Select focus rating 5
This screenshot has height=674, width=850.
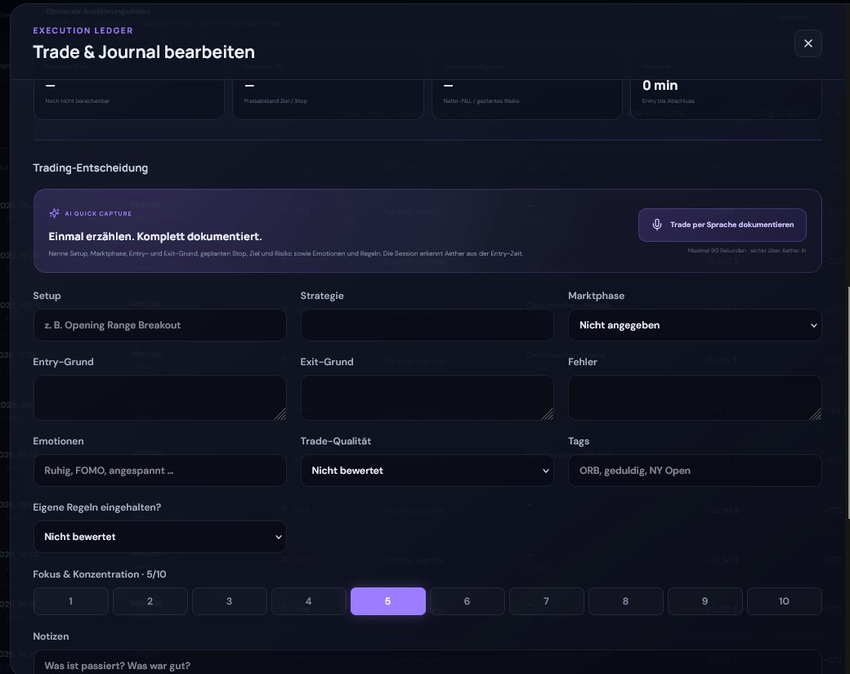tap(388, 600)
